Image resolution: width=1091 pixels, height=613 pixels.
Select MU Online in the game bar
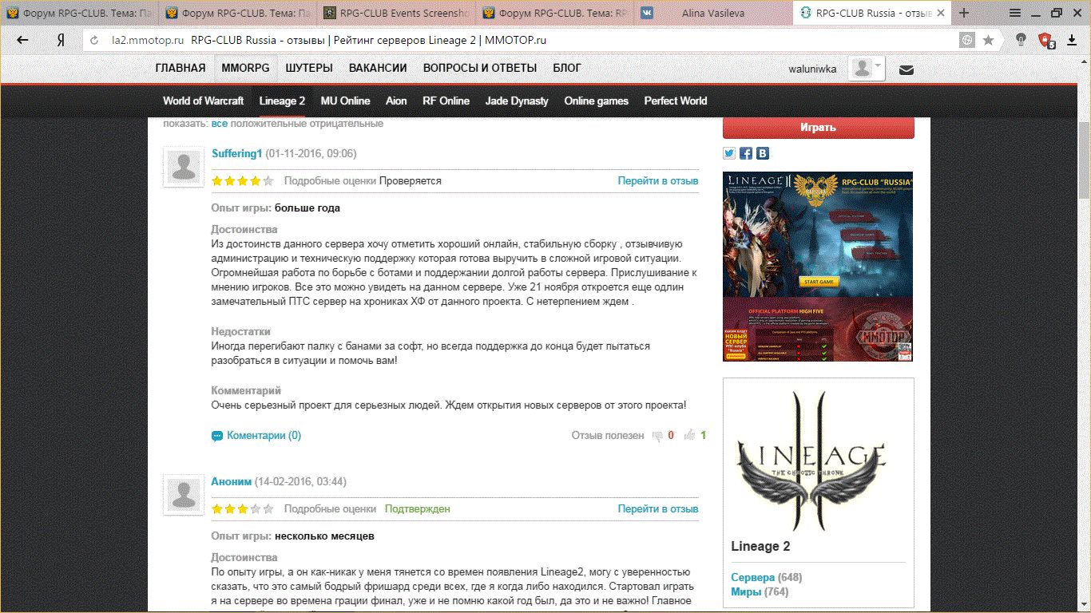pos(345,101)
